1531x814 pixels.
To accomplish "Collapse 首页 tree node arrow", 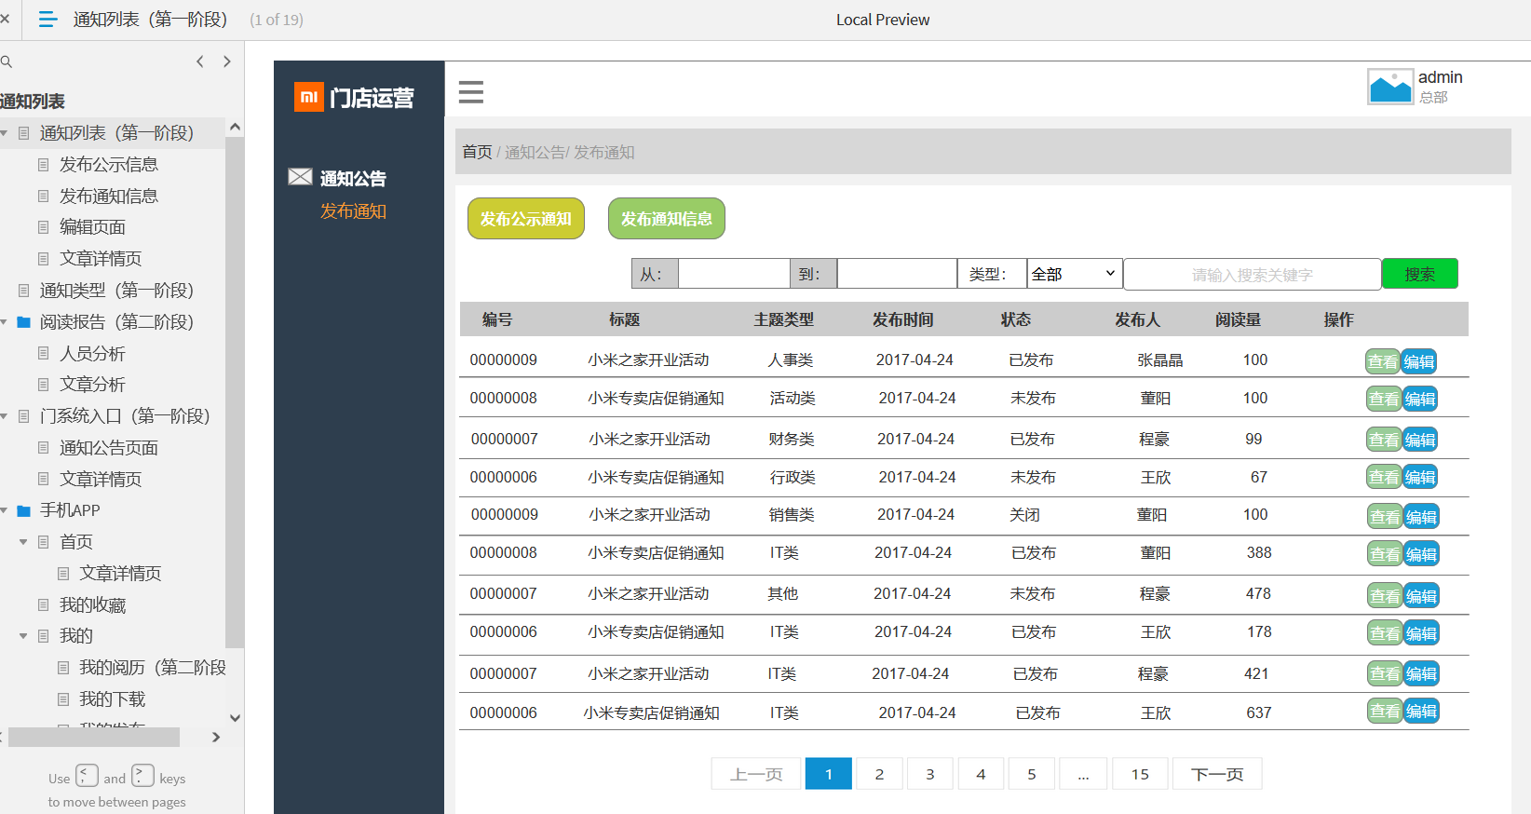I will 23,542.
